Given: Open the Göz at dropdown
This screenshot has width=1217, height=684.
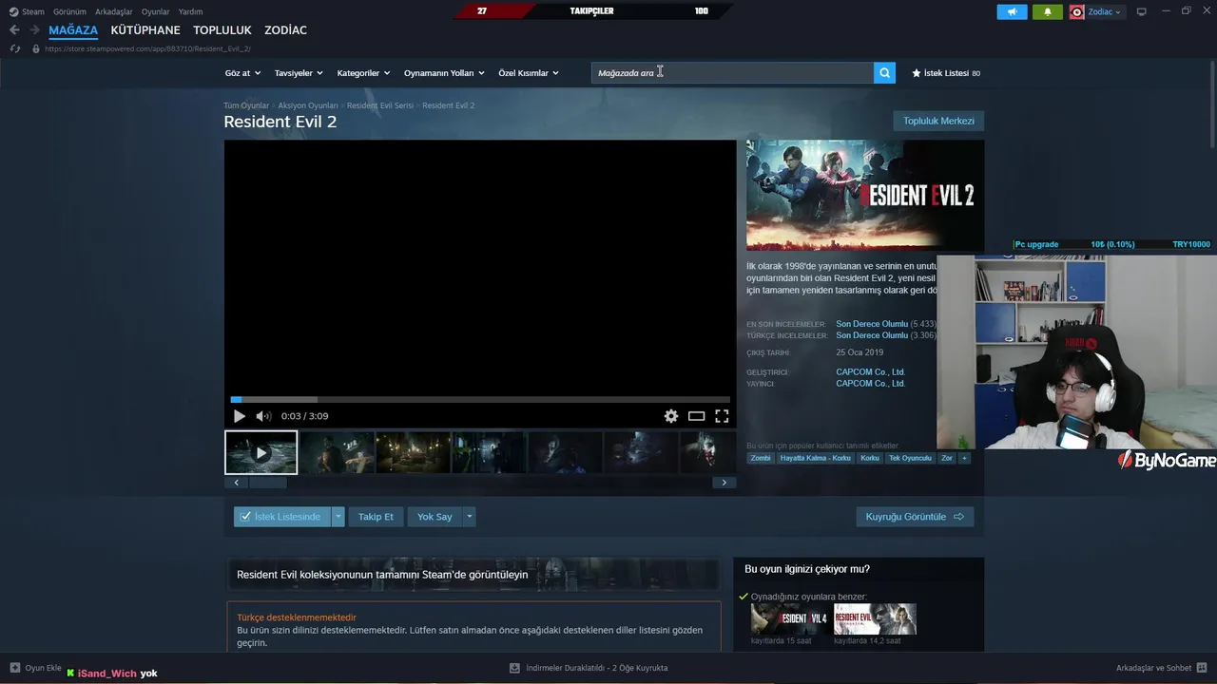Looking at the screenshot, I should coord(241,73).
